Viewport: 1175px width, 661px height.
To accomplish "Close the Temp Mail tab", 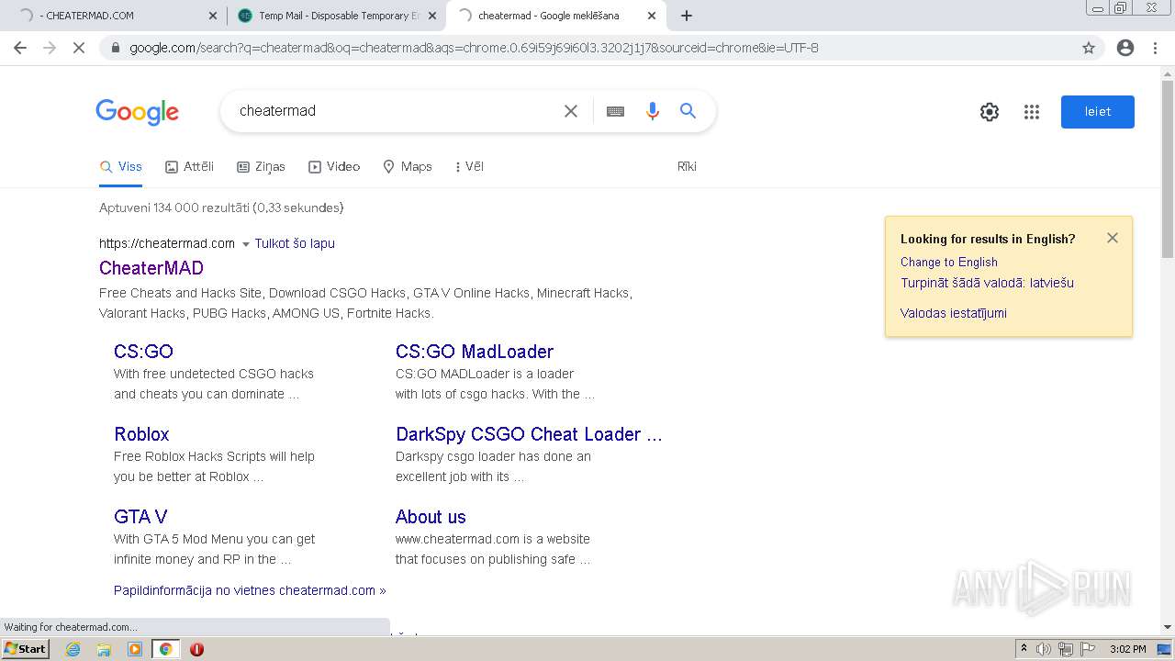I will (432, 16).
